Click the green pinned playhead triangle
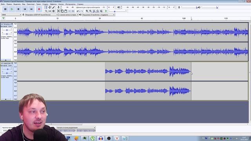 pos(4,18)
